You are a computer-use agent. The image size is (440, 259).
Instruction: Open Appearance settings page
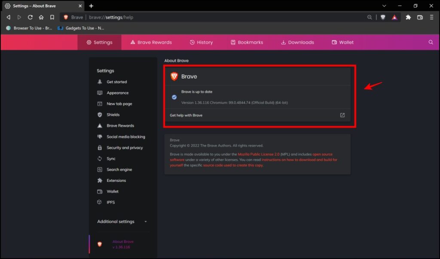[x=118, y=93]
